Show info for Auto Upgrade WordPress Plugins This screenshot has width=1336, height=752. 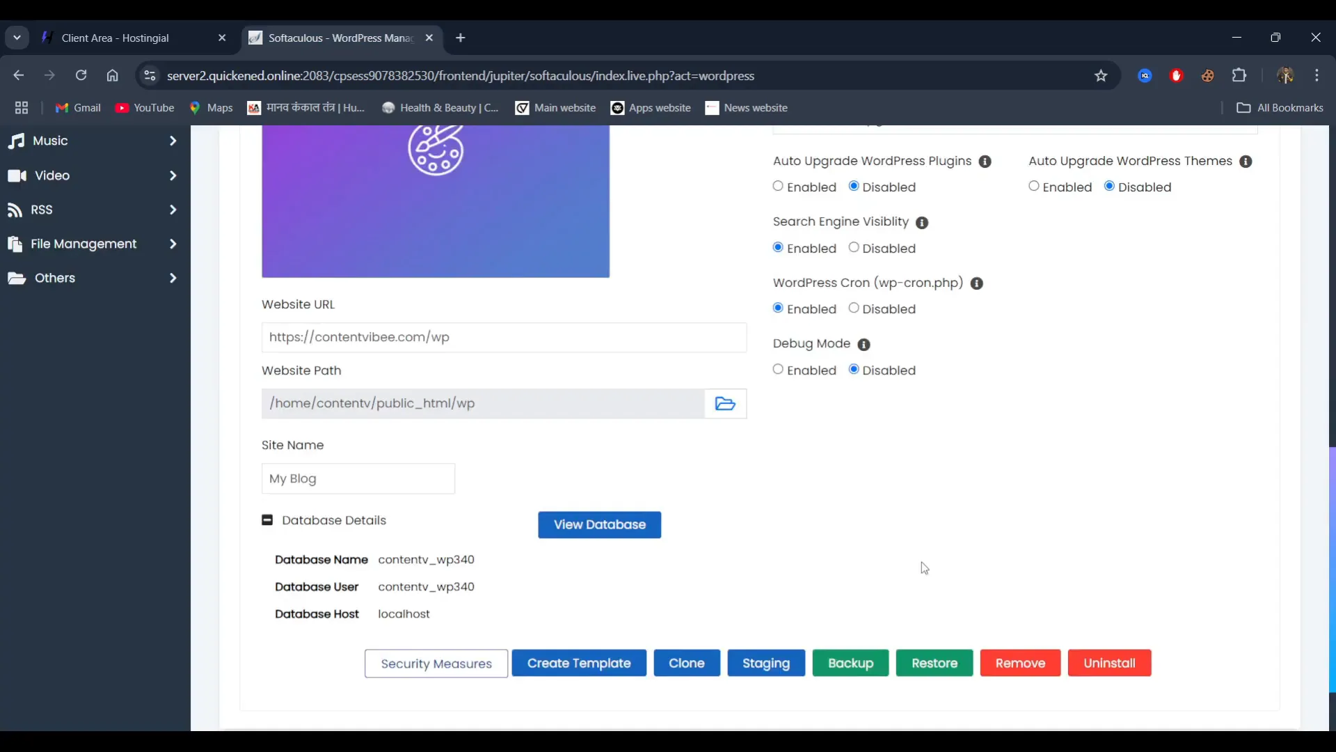985,162
